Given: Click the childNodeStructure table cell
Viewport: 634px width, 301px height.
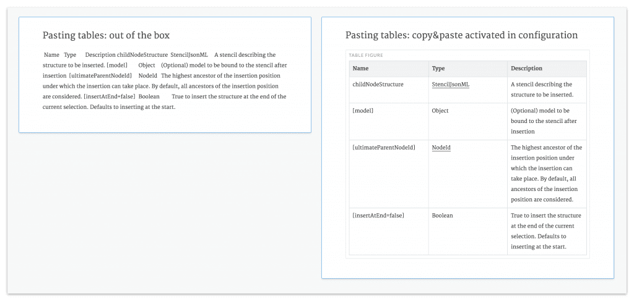Looking at the screenshot, I should (389, 90).
